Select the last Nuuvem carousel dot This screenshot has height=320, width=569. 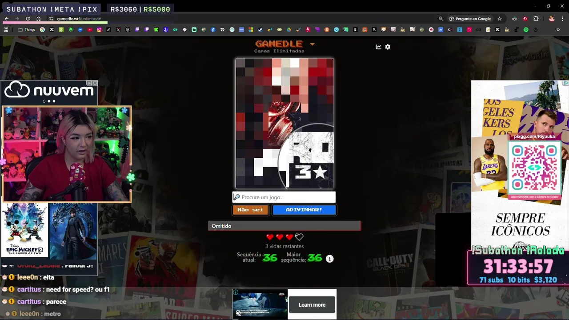[54, 101]
